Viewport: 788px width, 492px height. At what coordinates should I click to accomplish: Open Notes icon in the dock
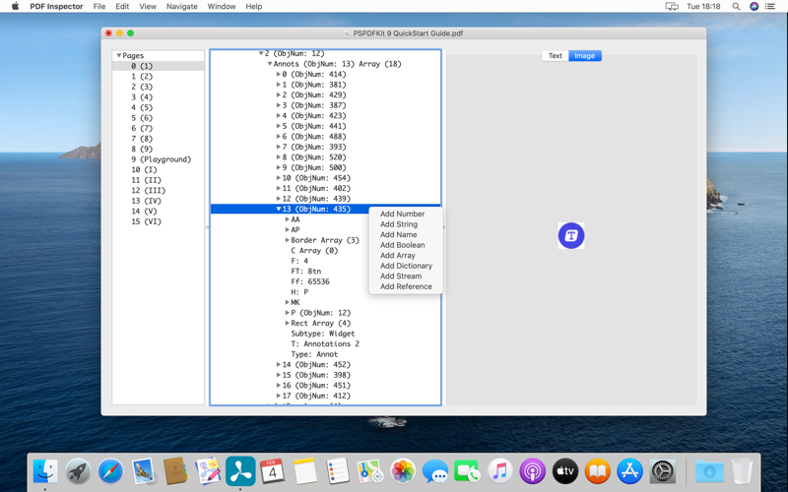pos(305,471)
